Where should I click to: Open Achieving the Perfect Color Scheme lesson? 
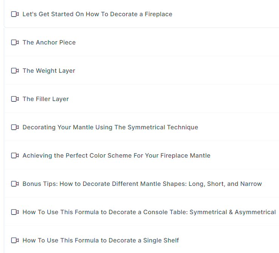coord(116,155)
